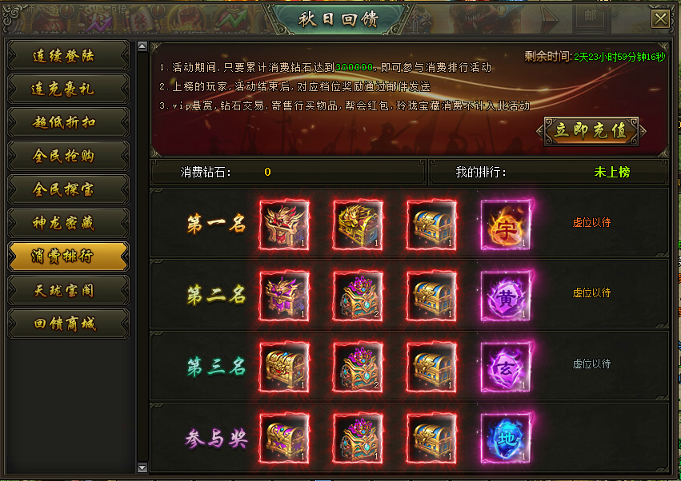Open the 神龙密藏 tab
Image resolution: width=681 pixels, height=481 pixels.
pos(68,223)
